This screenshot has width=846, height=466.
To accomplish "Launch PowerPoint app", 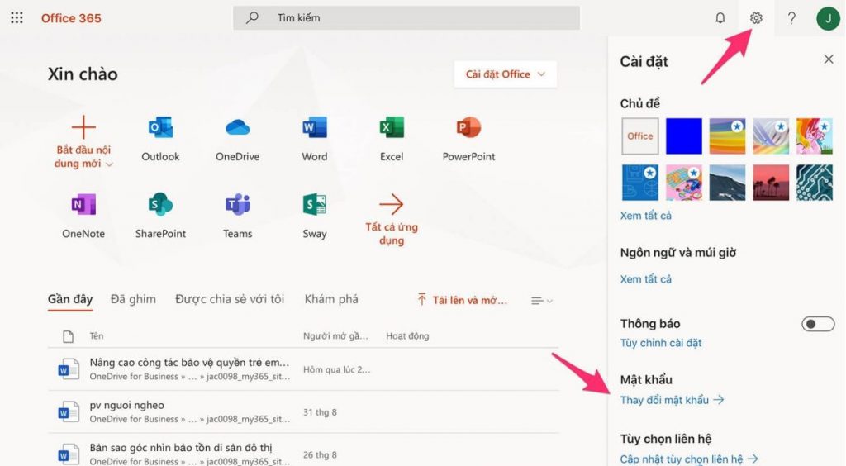I will [468, 139].
